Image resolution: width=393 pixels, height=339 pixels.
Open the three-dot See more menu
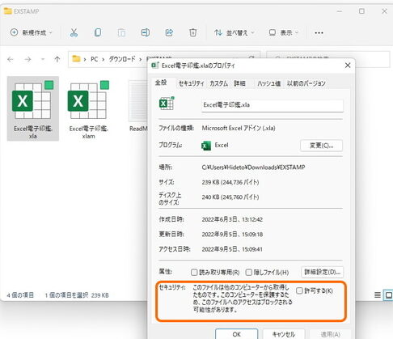click(319, 33)
